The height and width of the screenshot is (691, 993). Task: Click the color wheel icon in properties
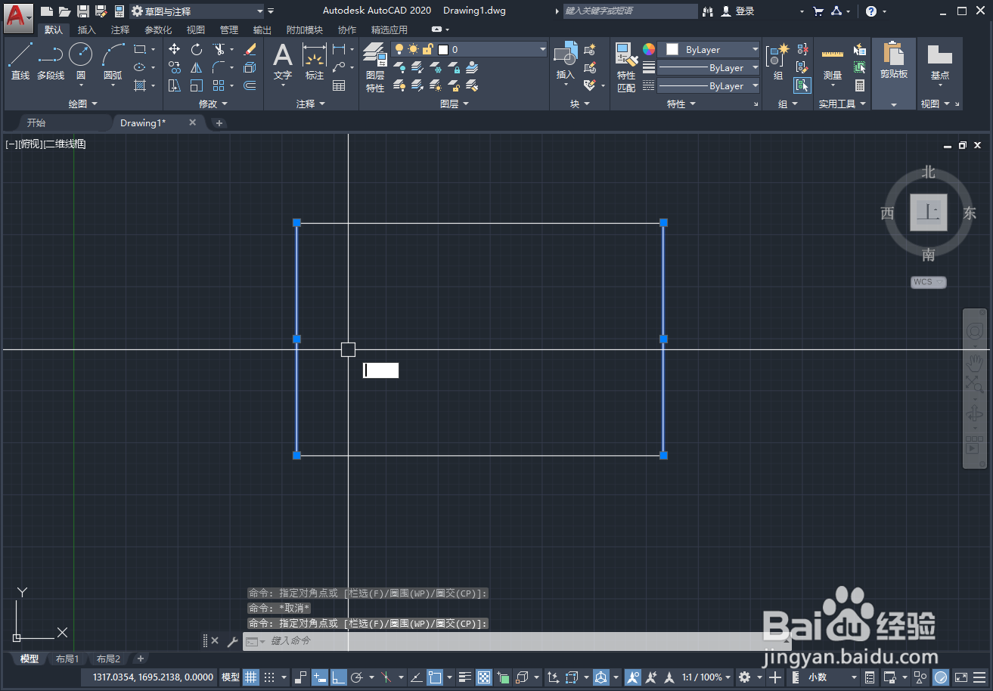pos(649,49)
